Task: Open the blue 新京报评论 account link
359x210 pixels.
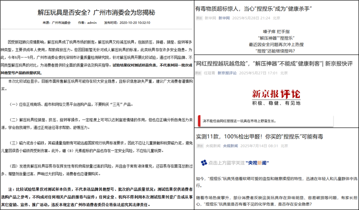Action: (227, 73)
